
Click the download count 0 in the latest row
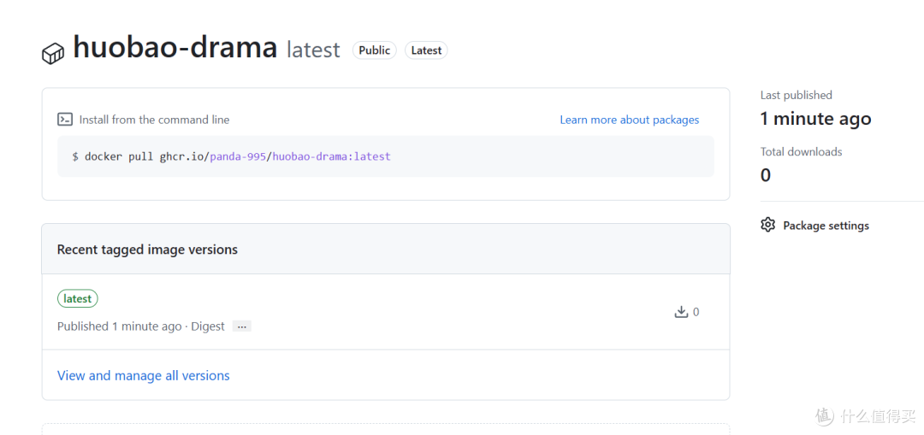click(696, 312)
